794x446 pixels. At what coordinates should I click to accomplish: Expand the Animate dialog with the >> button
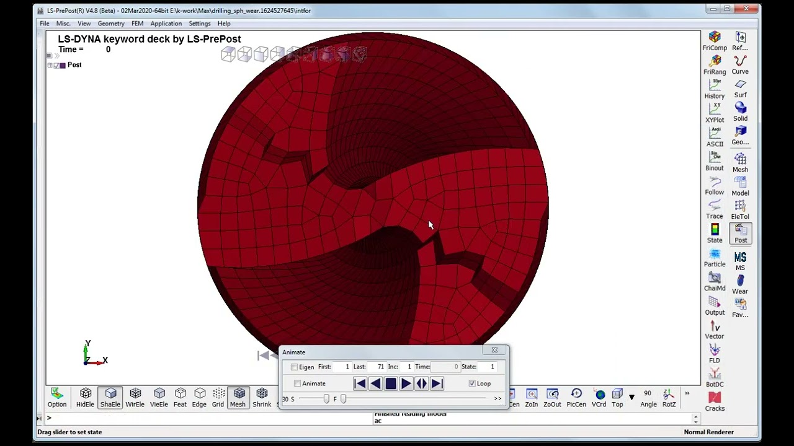click(x=497, y=399)
